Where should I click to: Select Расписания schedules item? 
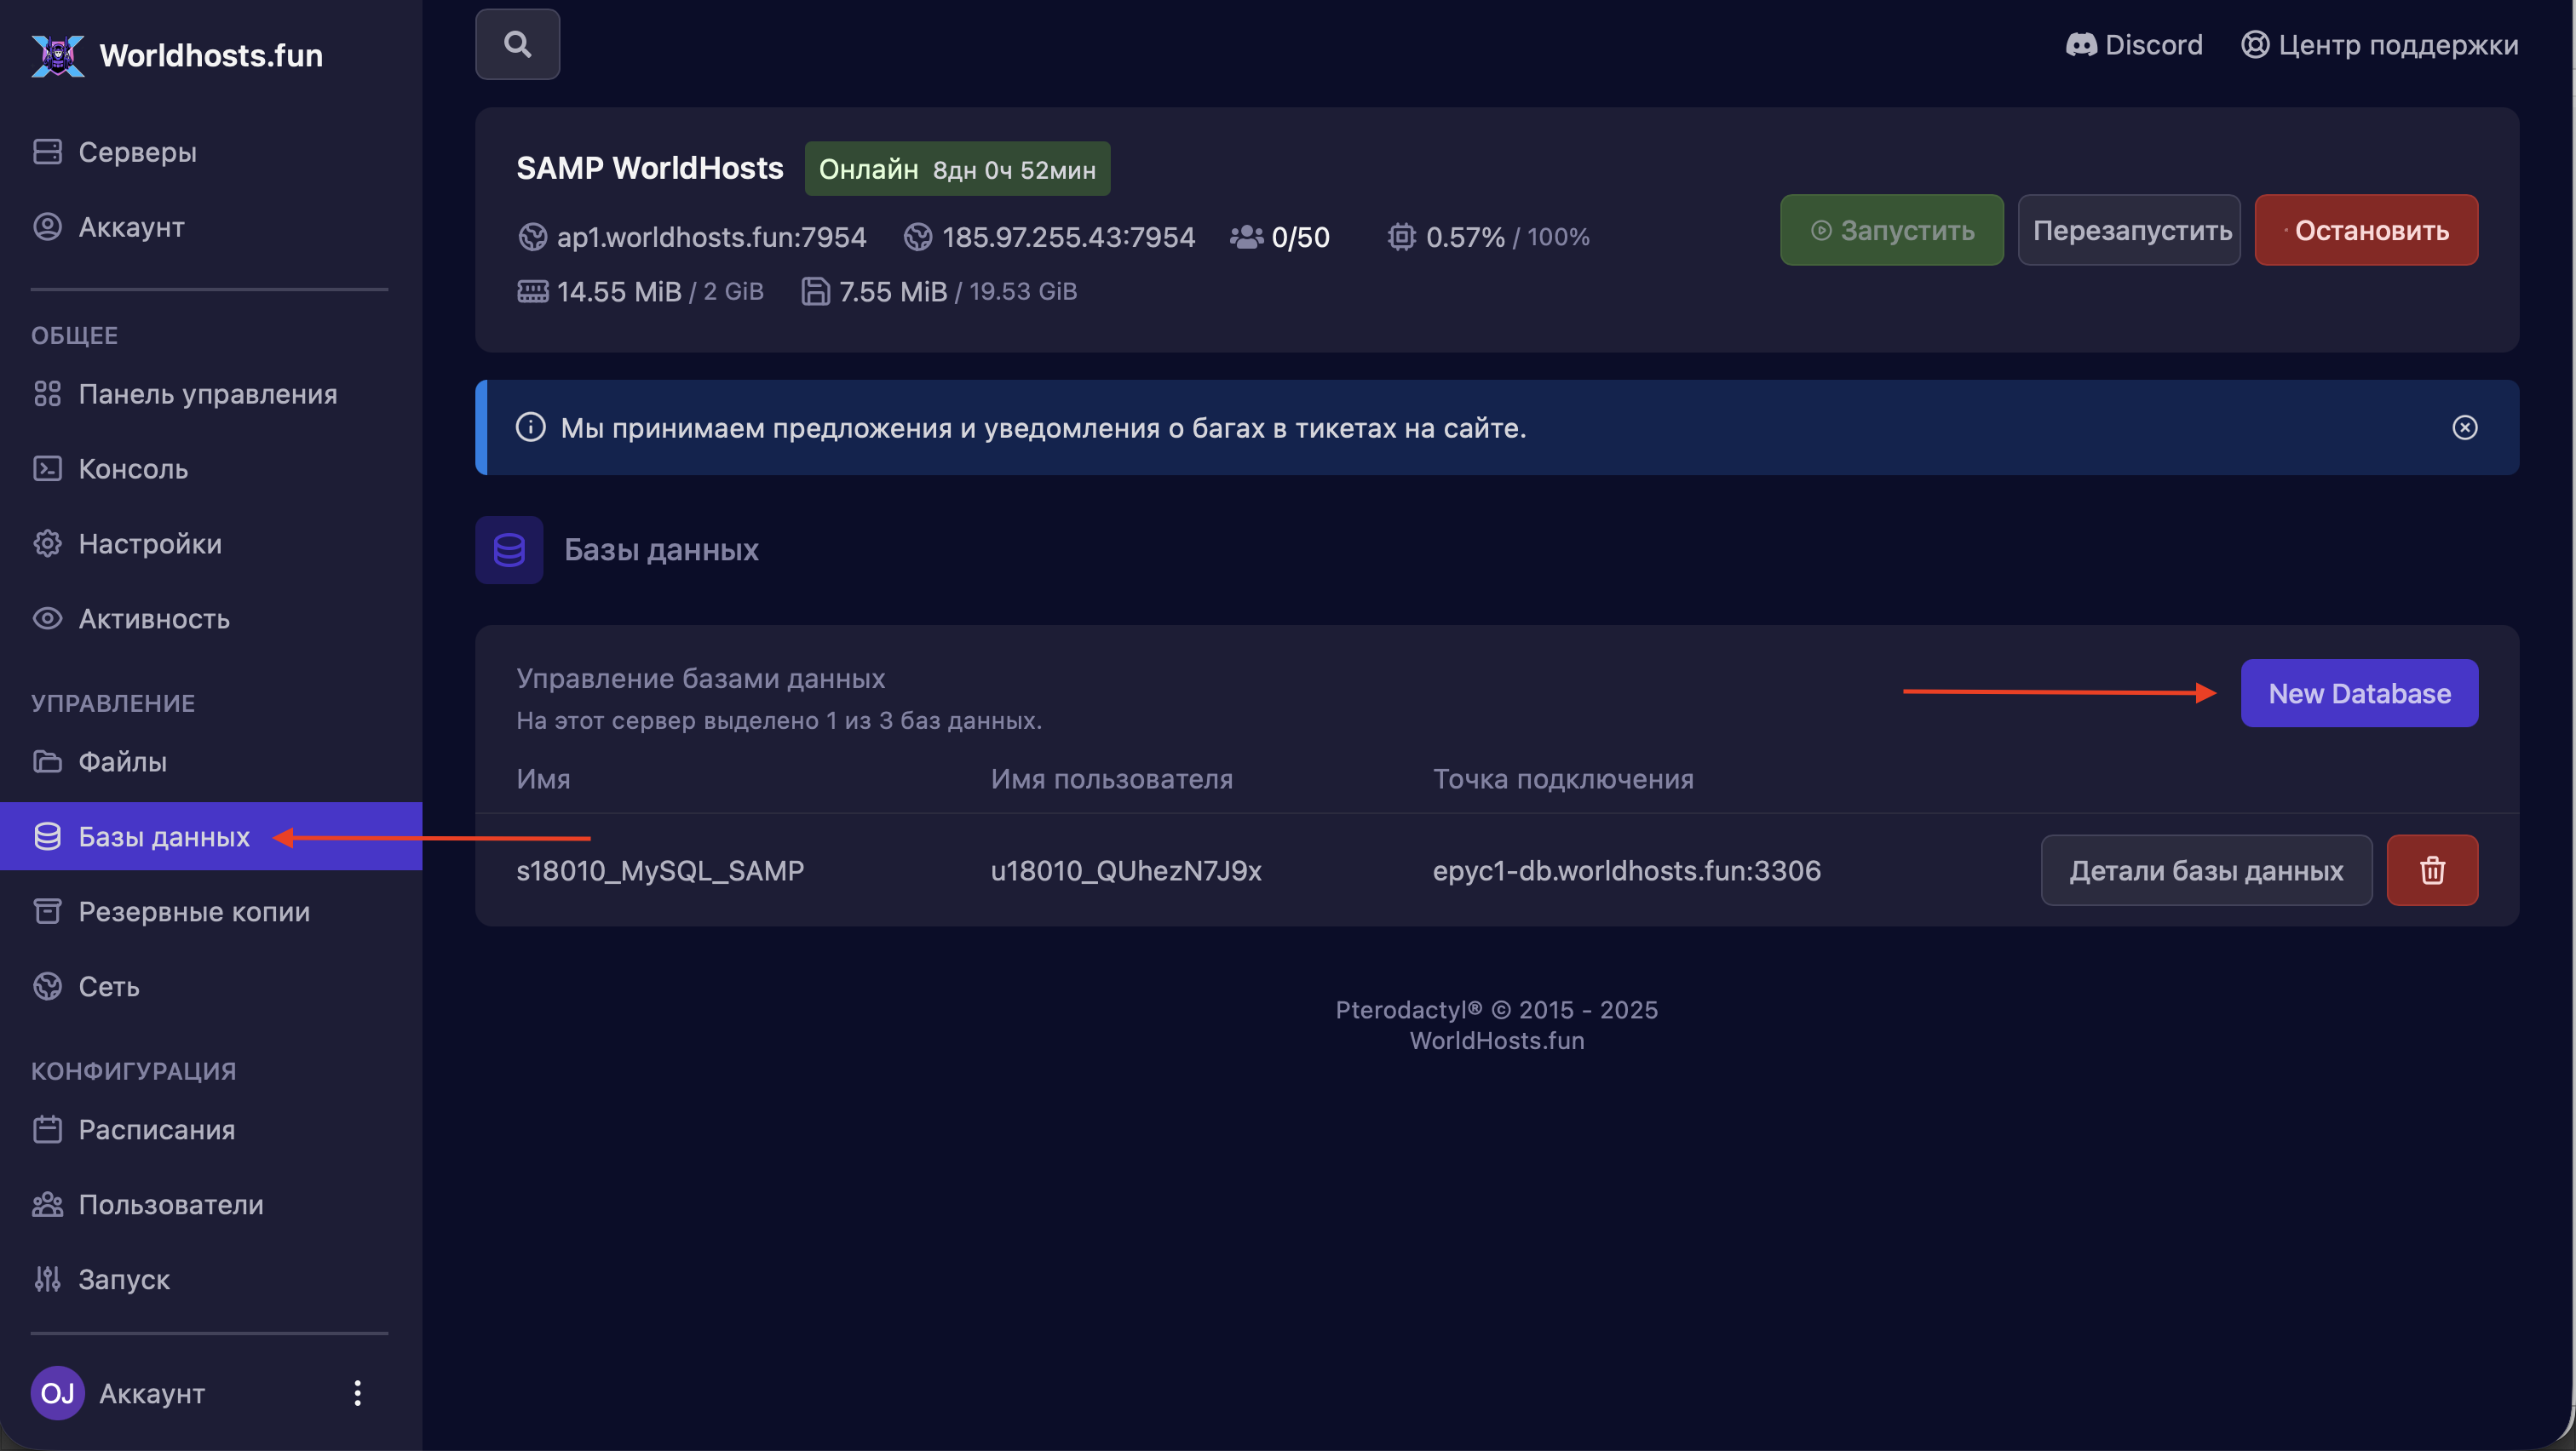[156, 1129]
